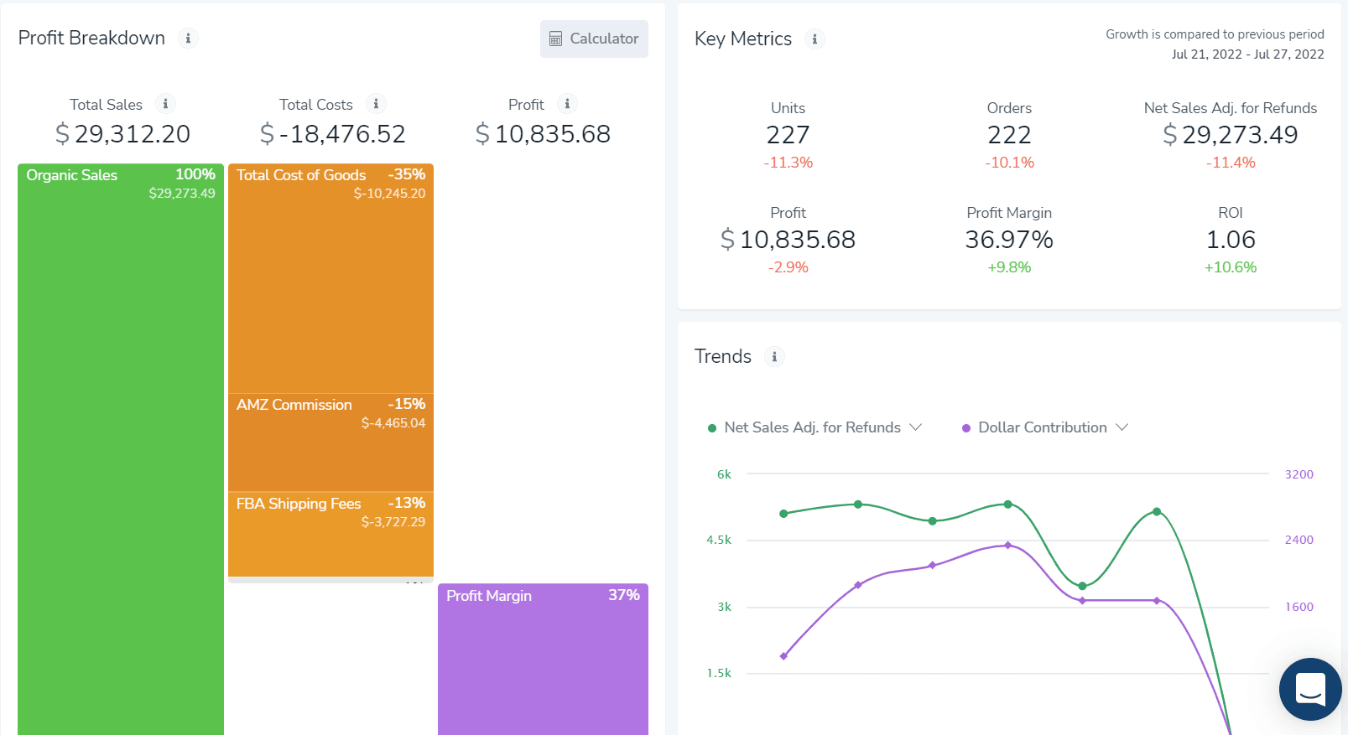Click info icon beside Trends title
Image resolution: width=1348 pixels, height=735 pixels.
tap(774, 356)
